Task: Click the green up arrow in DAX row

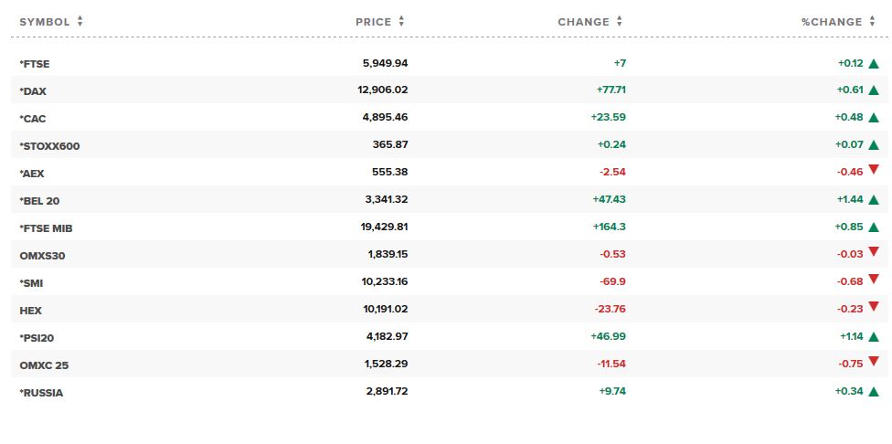Action: click(874, 90)
